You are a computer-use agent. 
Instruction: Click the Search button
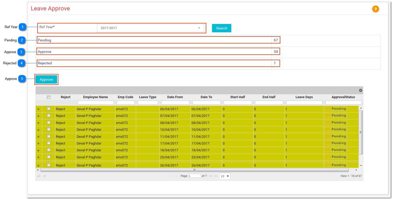(x=222, y=28)
